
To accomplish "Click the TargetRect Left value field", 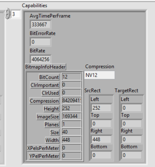I will [131, 108].
